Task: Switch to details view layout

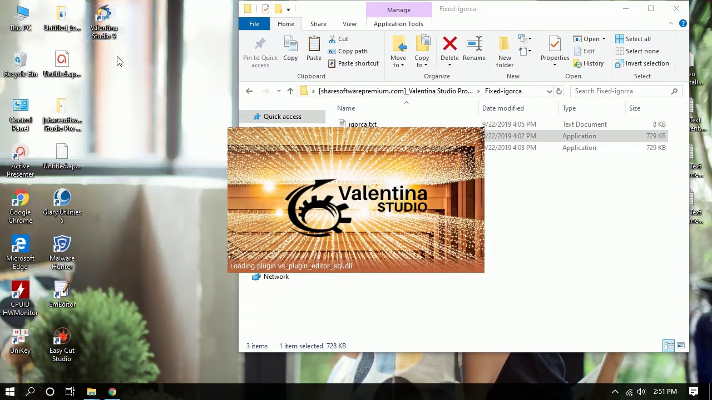Action: tap(669, 346)
